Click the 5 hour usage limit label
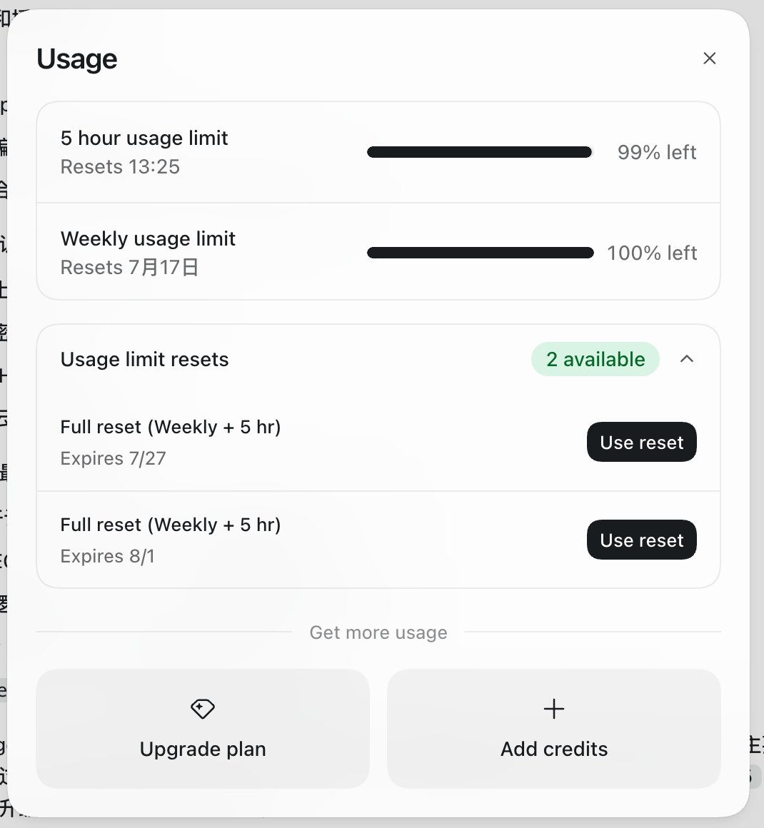This screenshot has width=764, height=828. click(144, 138)
